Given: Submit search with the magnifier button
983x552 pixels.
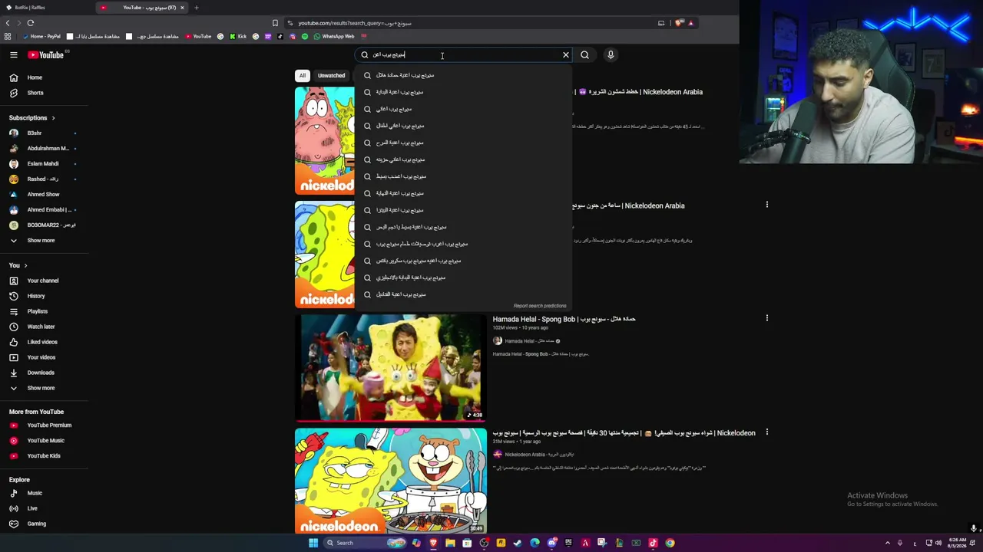Looking at the screenshot, I should tap(584, 54).
